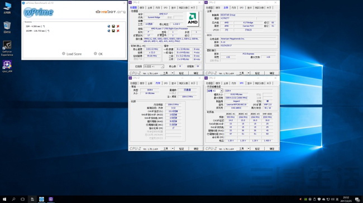Image resolution: width=363 pixels, height=203 pixels.
Task: Click the PCI-Express graphic interface field
Action: (248, 53)
